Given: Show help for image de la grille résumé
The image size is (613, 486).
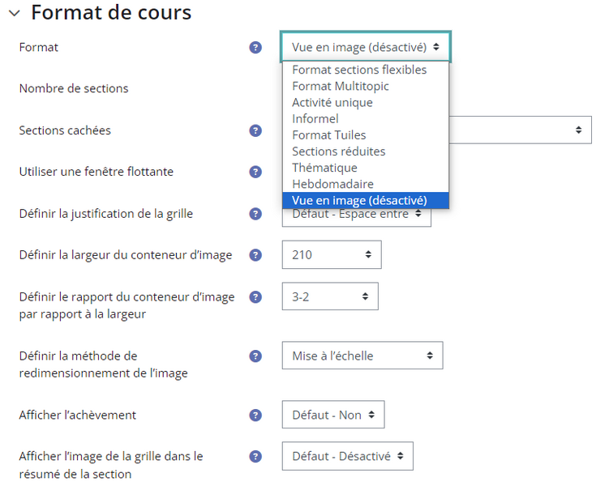Looking at the screenshot, I should tap(255, 457).
